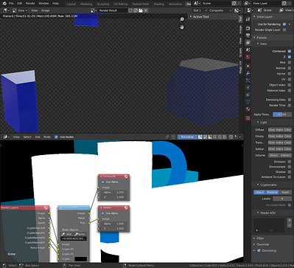Click the pan hand icon in viewer
The width and height of the screenshot is (294, 268).
[x=182, y=27]
